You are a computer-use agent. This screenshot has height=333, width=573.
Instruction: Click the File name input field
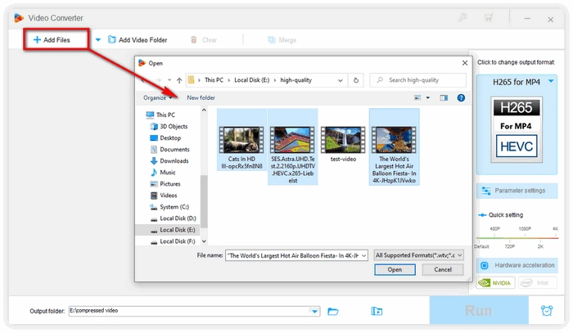(x=296, y=255)
